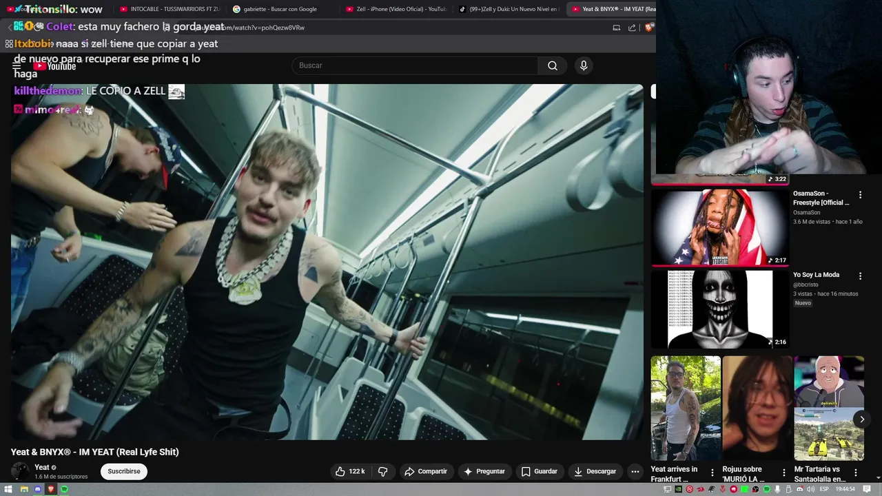Open options for Rojuu sobre short

(x=783, y=473)
